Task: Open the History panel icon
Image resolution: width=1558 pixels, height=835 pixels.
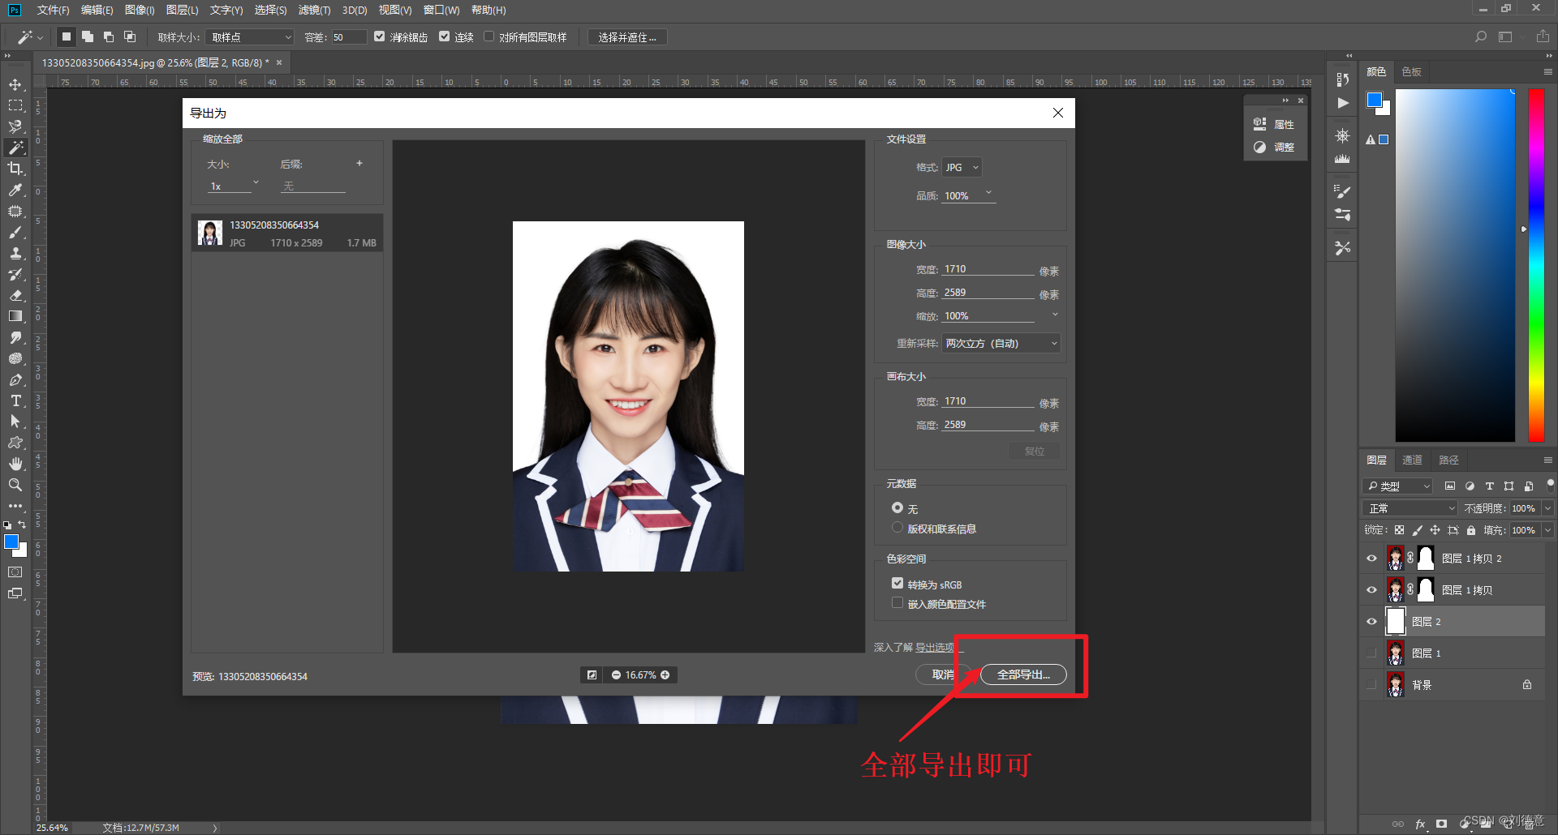Action: pyautogui.click(x=1342, y=79)
